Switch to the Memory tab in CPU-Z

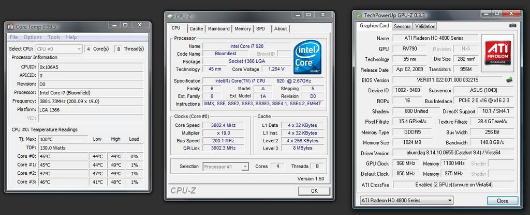243,29
